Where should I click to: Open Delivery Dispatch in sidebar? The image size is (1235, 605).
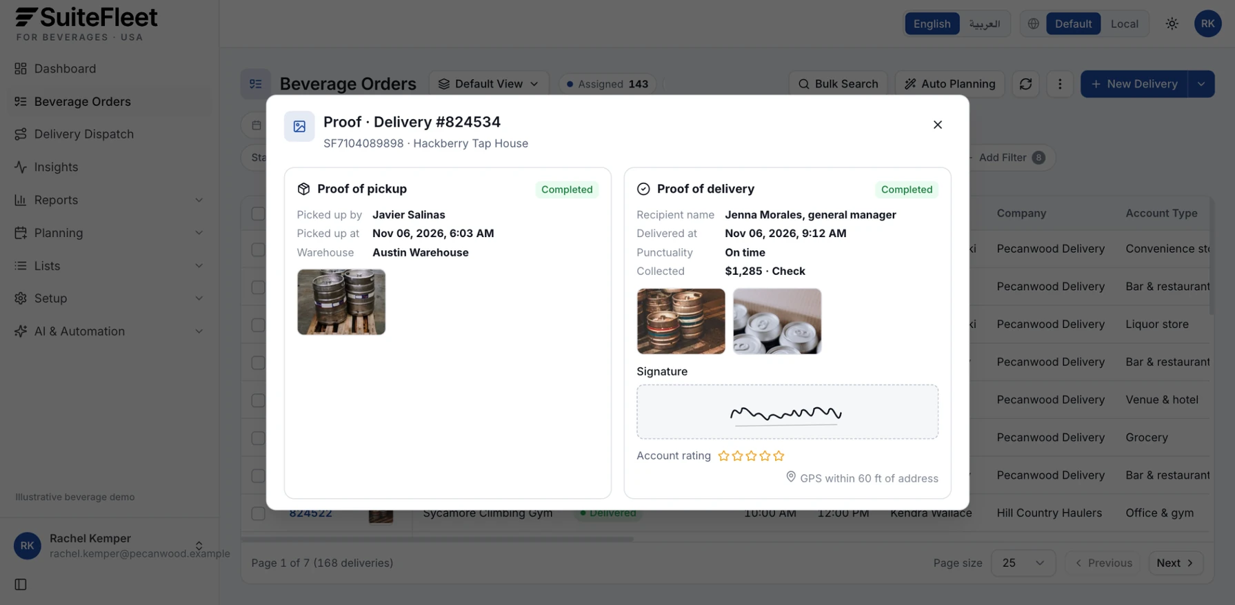point(110,134)
